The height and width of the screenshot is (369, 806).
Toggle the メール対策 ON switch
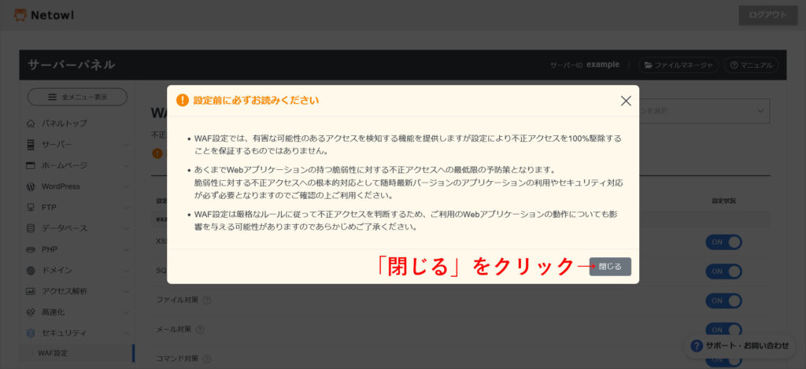pos(724,330)
